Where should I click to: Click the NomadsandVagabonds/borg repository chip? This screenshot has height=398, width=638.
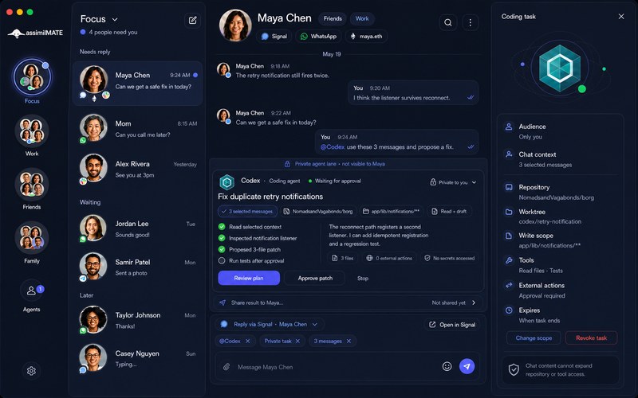tap(317, 211)
